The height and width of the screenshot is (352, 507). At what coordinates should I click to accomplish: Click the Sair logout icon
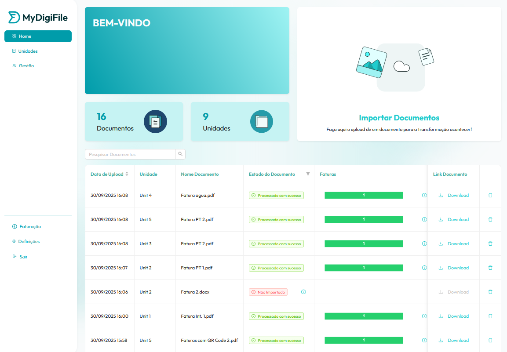click(x=14, y=256)
